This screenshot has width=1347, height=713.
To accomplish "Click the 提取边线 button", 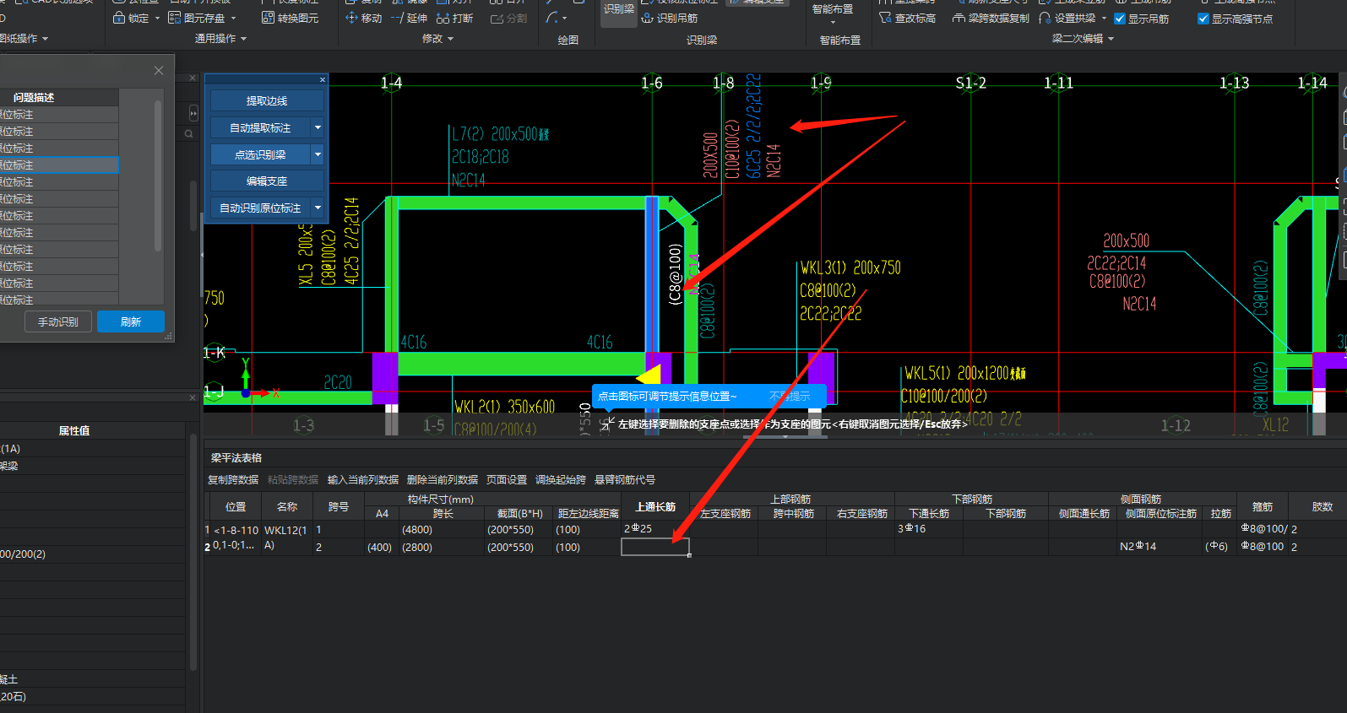I will point(267,101).
